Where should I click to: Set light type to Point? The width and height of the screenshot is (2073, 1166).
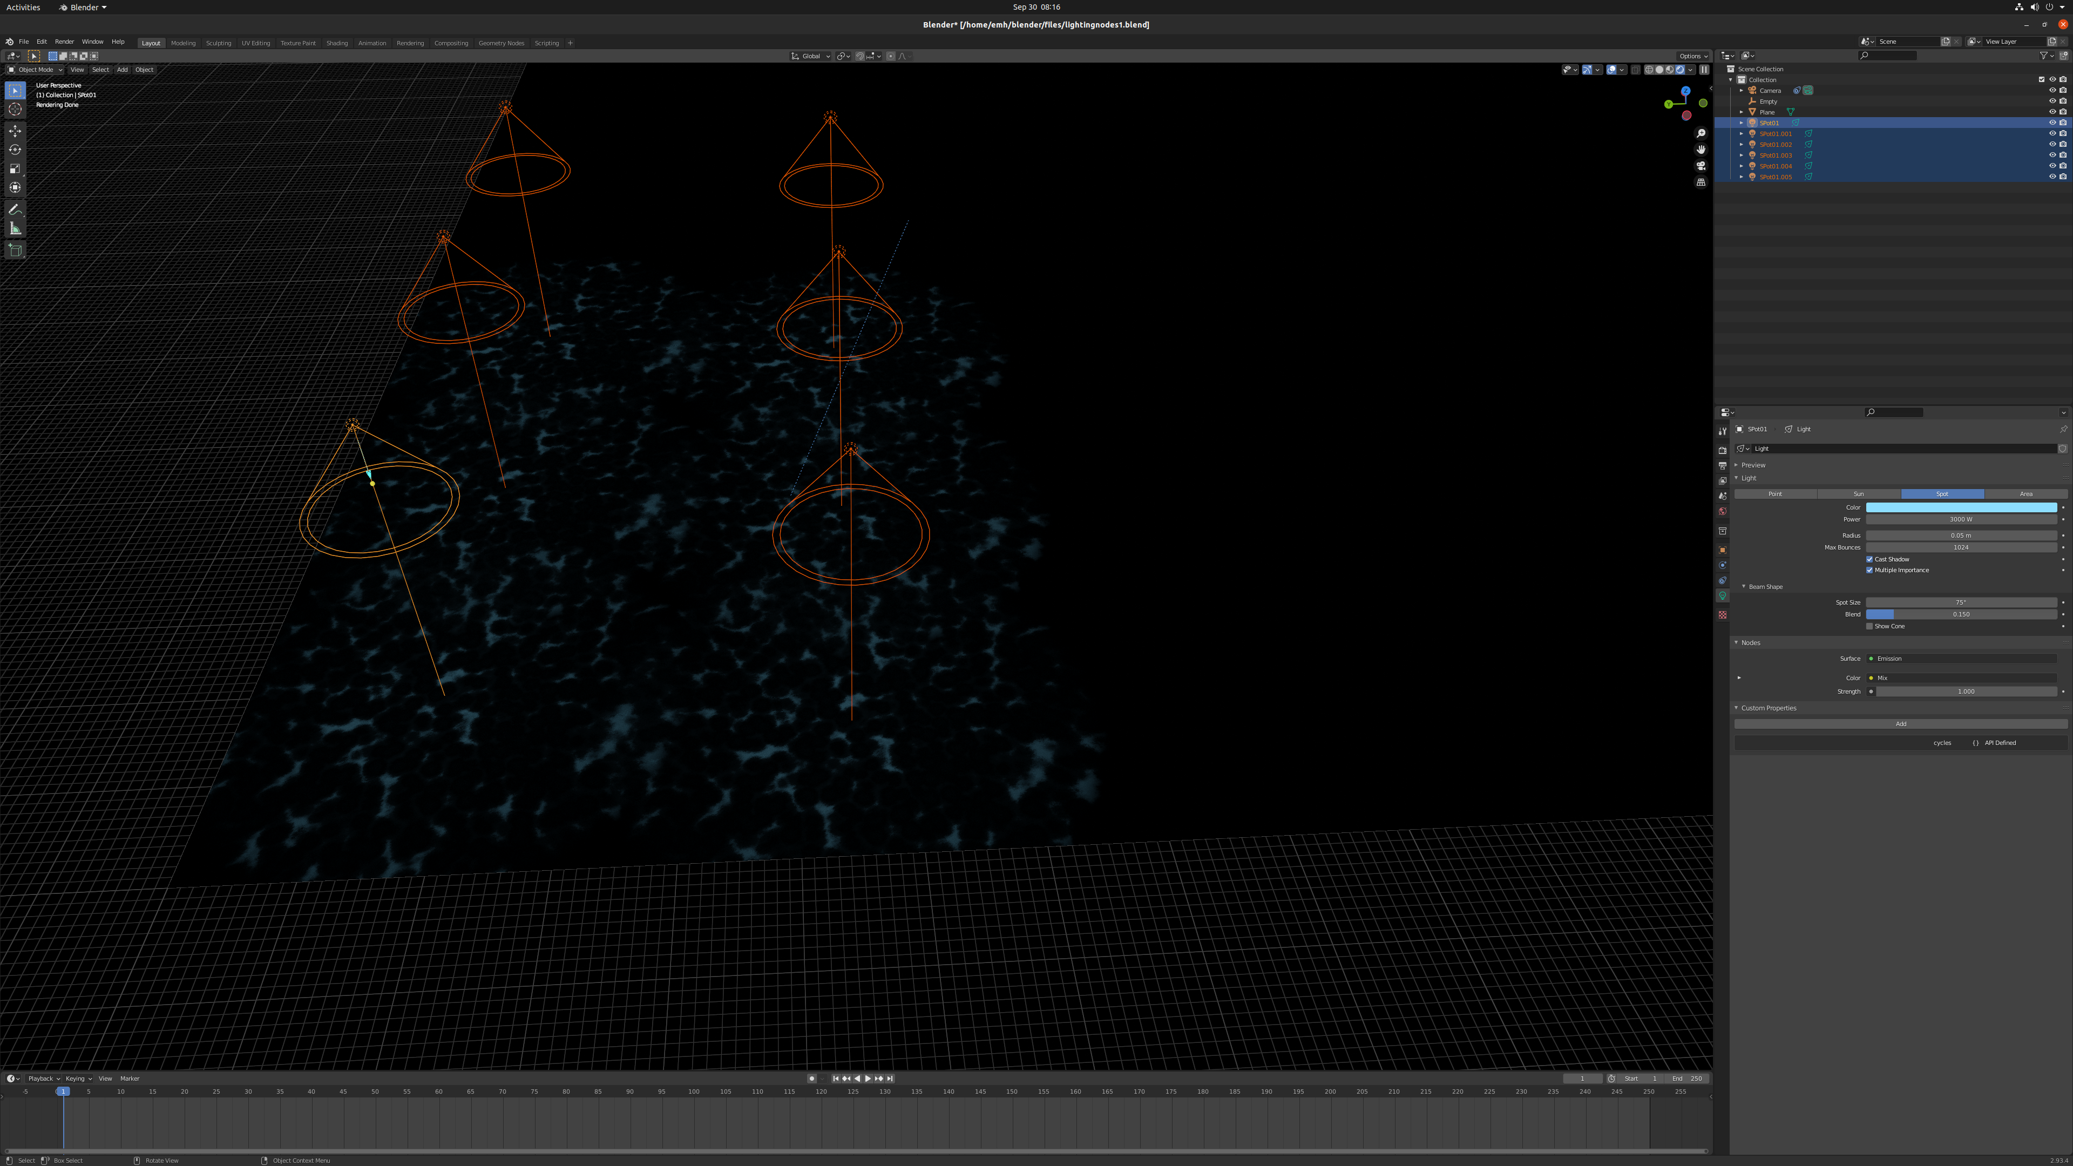(x=1775, y=494)
